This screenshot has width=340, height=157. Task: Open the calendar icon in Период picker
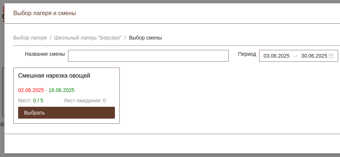coord(331,56)
